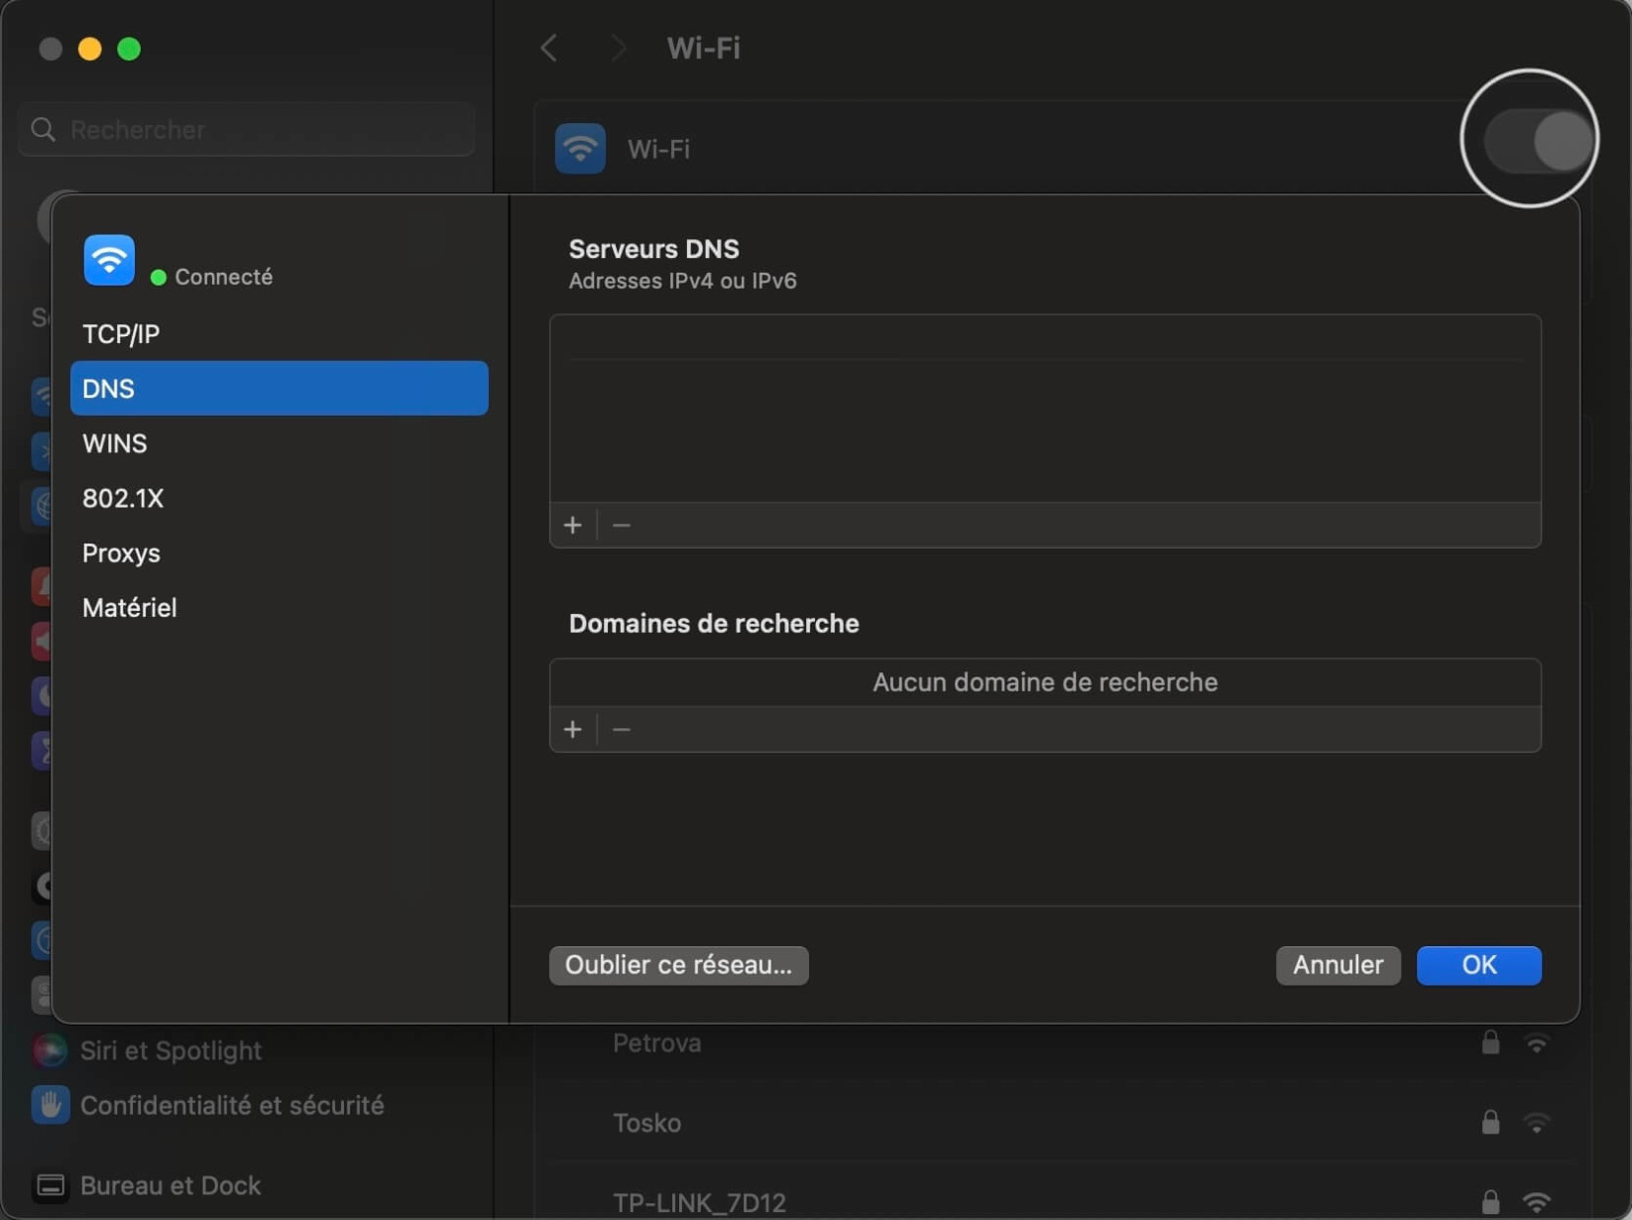Viewport: 1632px width, 1220px height.
Task: Add a search domain with plus button
Action: (x=573, y=729)
